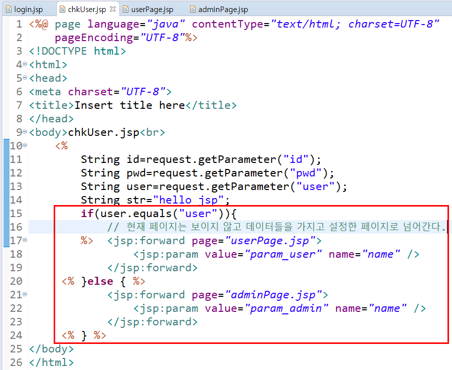Switch to the login.jsp tab
The image size is (452, 370).
pyautogui.click(x=25, y=9)
